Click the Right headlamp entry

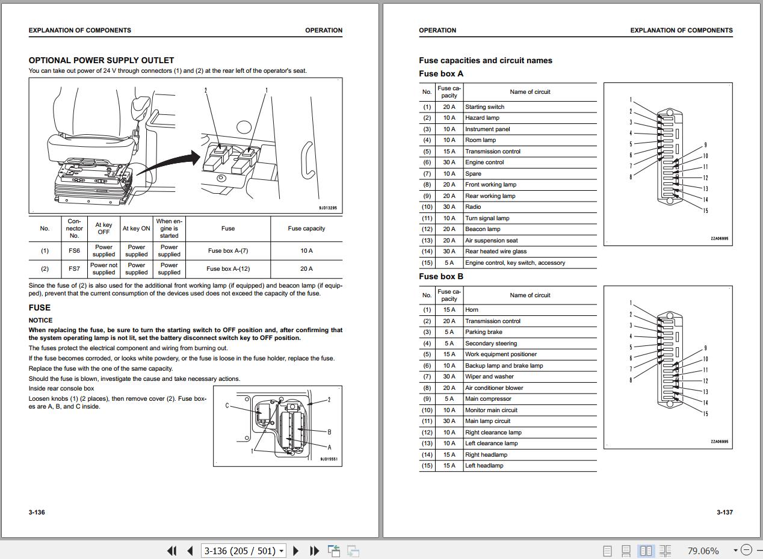pyautogui.click(x=486, y=455)
